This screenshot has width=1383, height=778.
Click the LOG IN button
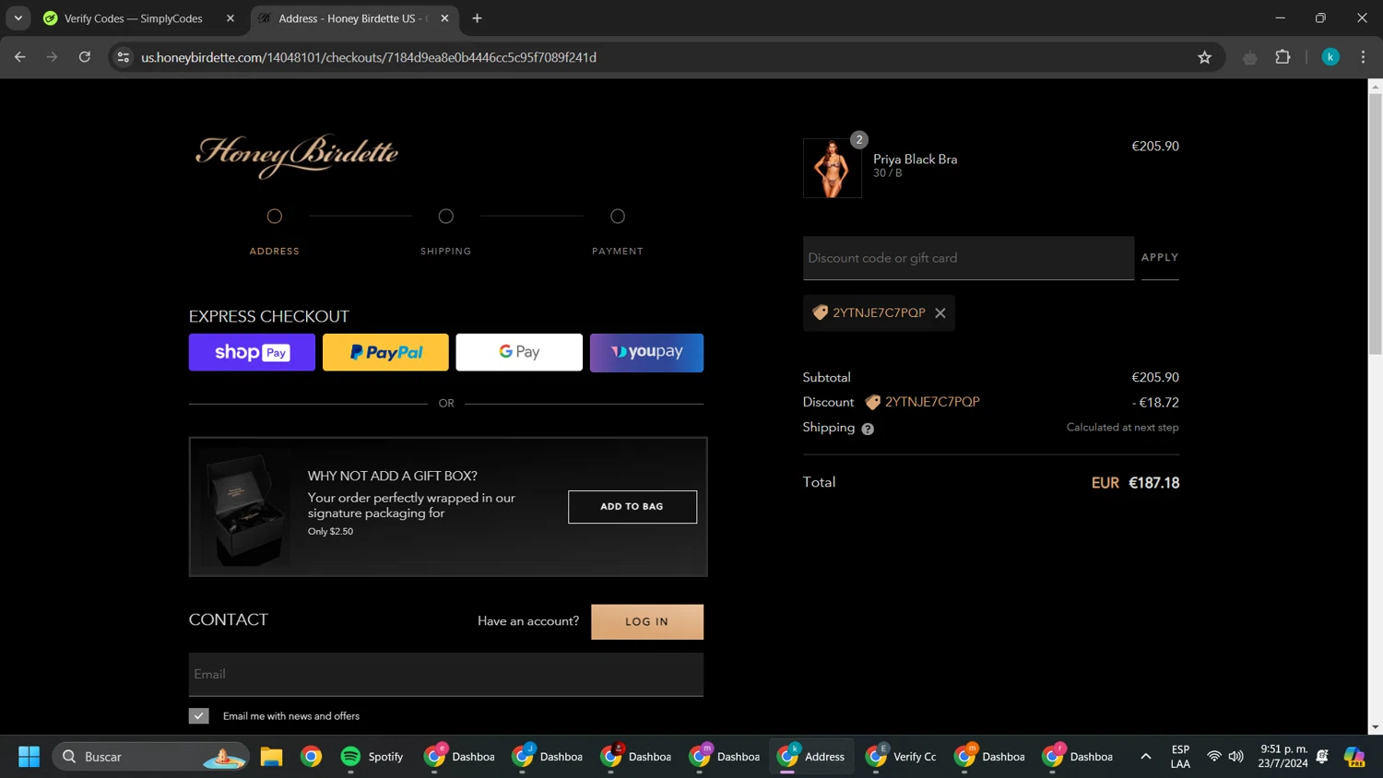pyautogui.click(x=647, y=622)
